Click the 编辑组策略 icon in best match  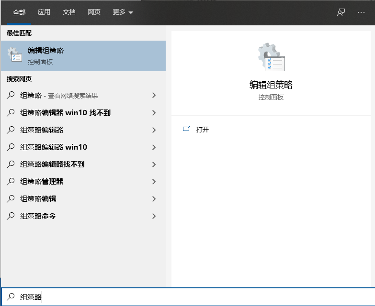point(15,55)
